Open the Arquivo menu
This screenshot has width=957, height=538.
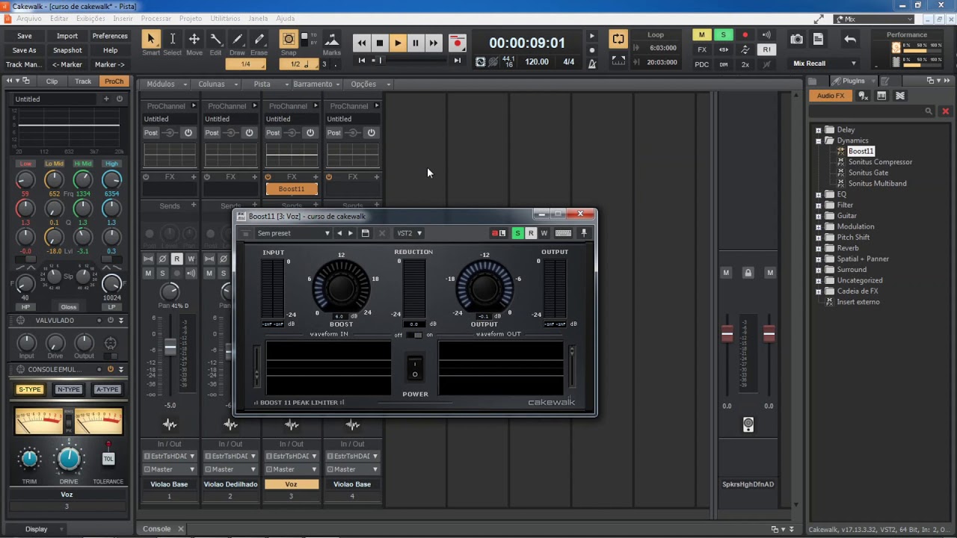[28, 18]
